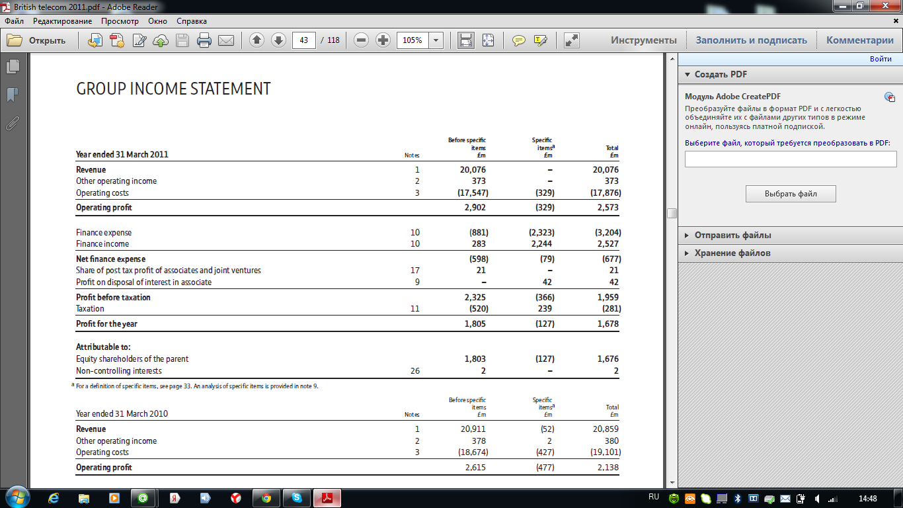Click the scrollbar up arrow of document
Viewport: 903px width, 508px height.
pos(672,60)
